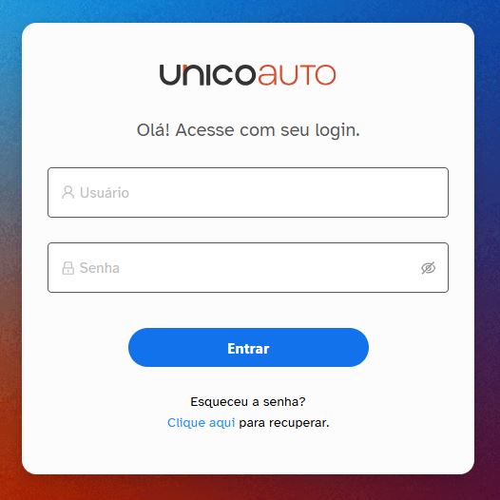This screenshot has width=500, height=500.
Task: Click the "Usuário" placeholder text
Action: (105, 193)
